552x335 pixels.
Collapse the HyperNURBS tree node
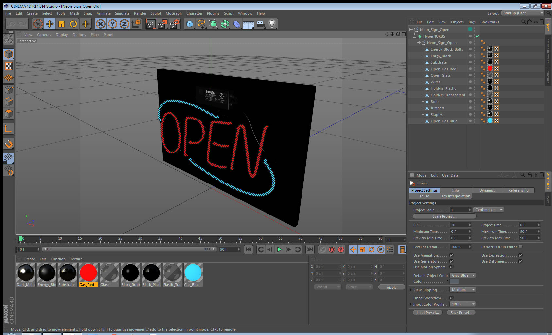pyautogui.click(x=415, y=36)
